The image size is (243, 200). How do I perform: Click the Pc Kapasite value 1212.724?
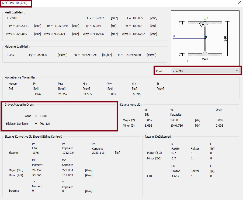click(68, 153)
